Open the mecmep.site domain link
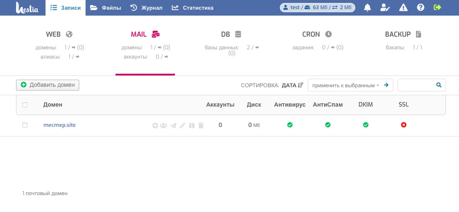 (x=59, y=125)
